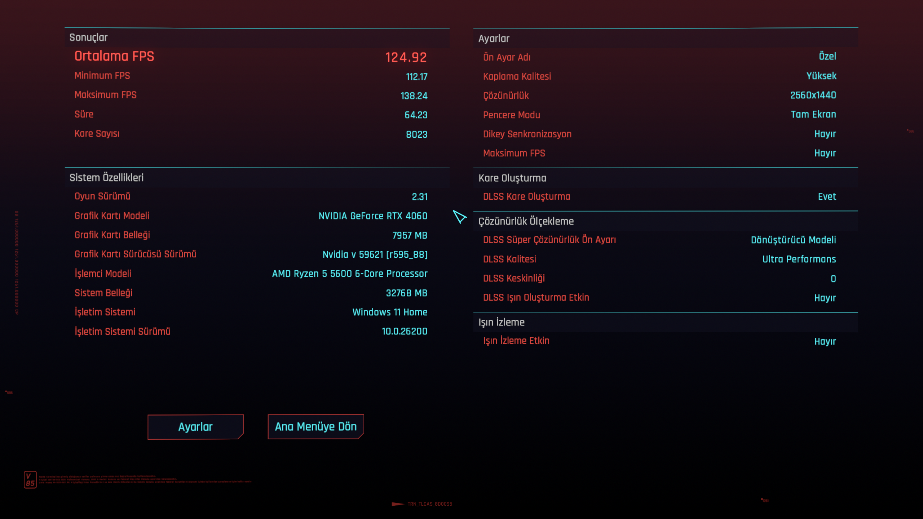
Task: Click TRN_TLCAS_800095 footer text
Action: point(430,504)
